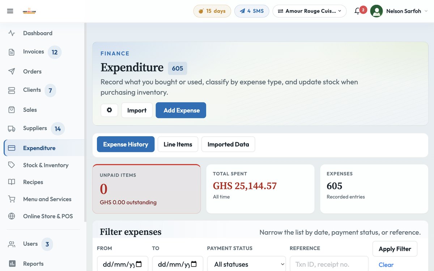The image size is (434, 271).
Task: Click the Add Expense button
Action: [x=181, y=110]
